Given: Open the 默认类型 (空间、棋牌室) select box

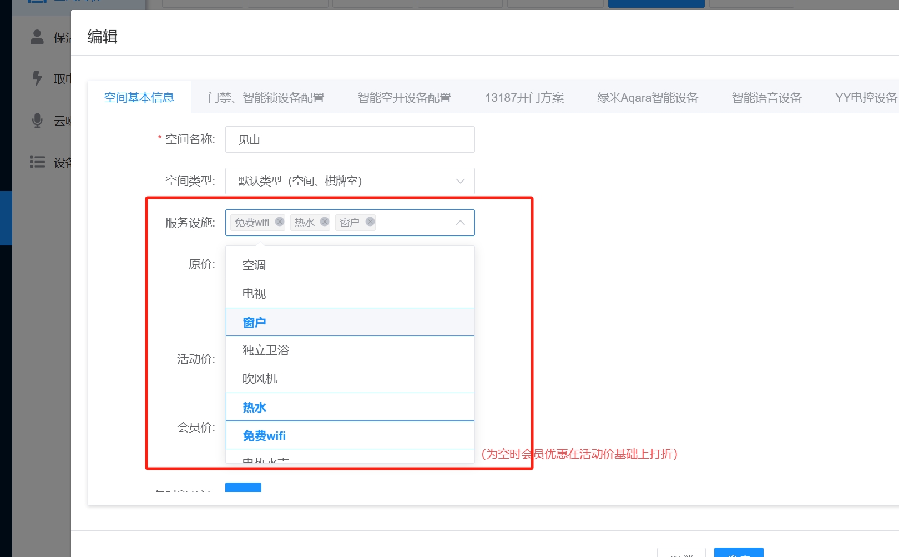Looking at the screenshot, I should pyautogui.click(x=344, y=181).
